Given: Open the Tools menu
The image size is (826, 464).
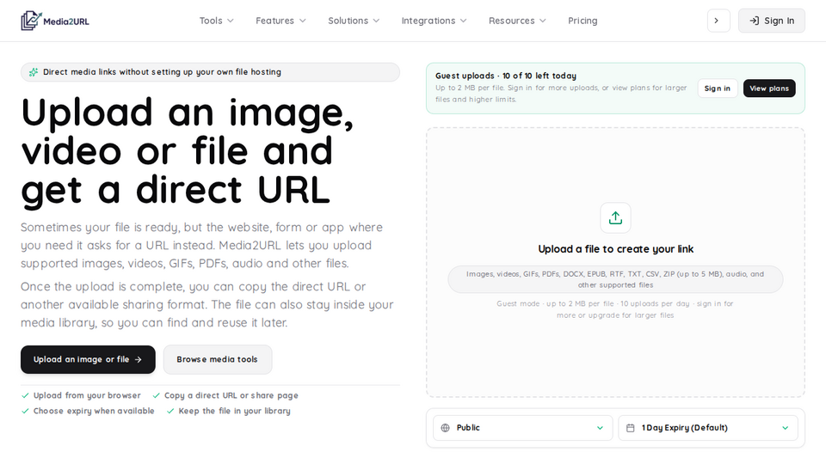Looking at the screenshot, I should click(217, 21).
